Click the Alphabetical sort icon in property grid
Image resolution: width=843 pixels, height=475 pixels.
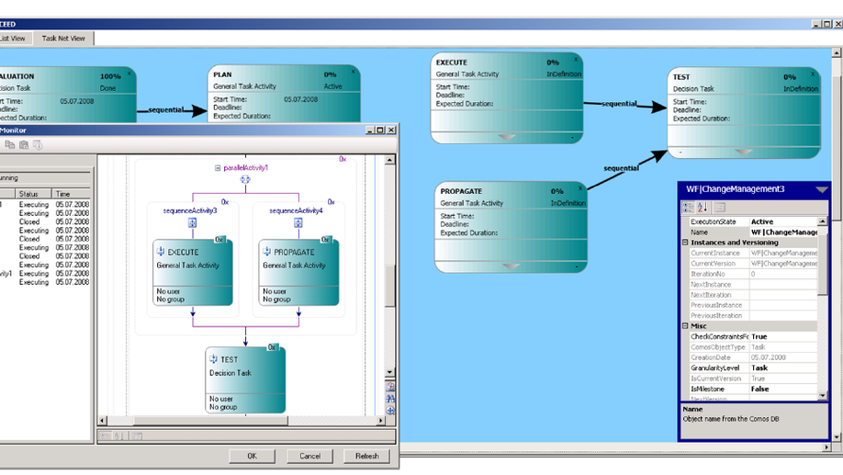[x=702, y=207]
